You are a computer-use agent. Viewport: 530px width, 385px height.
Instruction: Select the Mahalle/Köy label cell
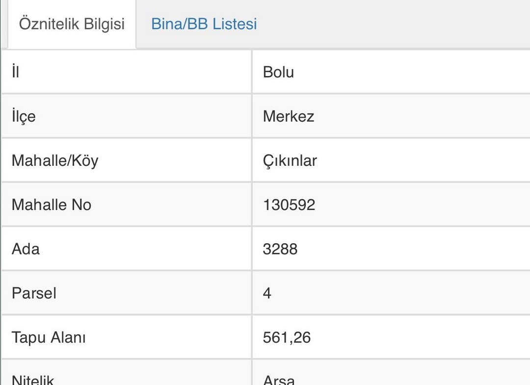coord(127,160)
